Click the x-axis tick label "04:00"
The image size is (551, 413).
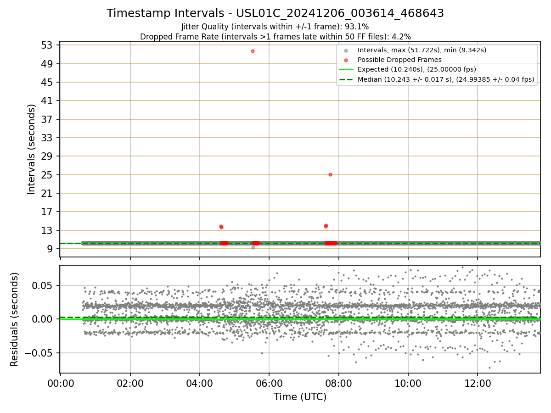[x=199, y=383]
